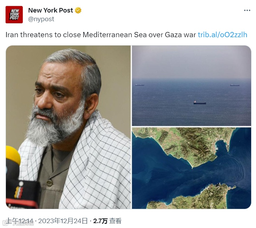This screenshot has width=256, height=228.
Task: Click the ship in the sea photo center
Action: 200,103
